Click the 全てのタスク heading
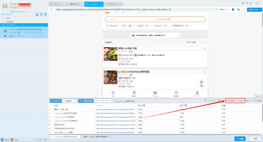The width and height of the screenshot is (263, 142). pos(7,14)
